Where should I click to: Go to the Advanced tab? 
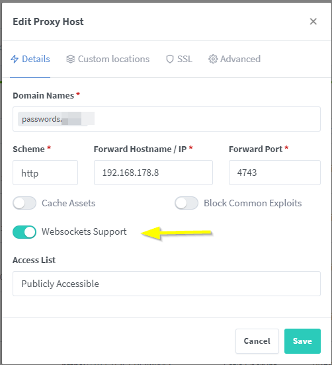pyautogui.click(x=234, y=59)
